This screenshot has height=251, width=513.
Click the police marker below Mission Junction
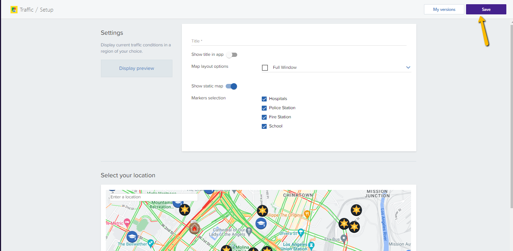point(356,210)
